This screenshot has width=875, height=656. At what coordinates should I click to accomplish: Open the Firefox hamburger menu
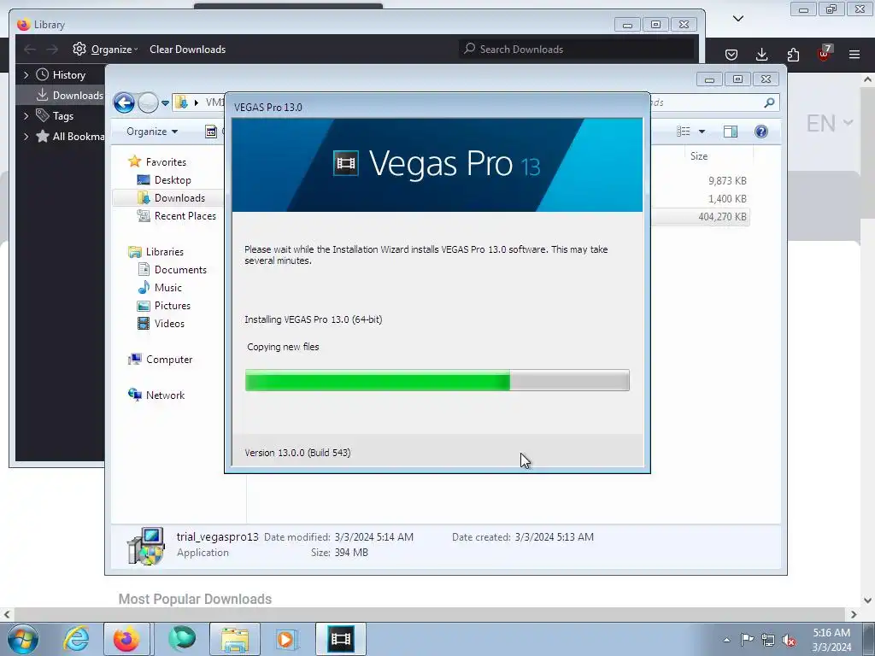tap(854, 55)
